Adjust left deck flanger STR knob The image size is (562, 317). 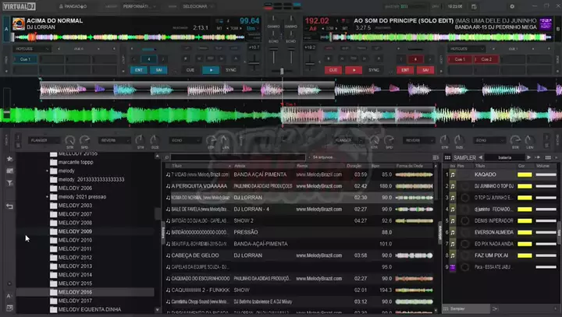pos(70,140)
